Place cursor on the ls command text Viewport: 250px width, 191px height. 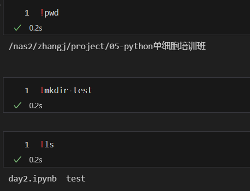click(x=49, y=144)
